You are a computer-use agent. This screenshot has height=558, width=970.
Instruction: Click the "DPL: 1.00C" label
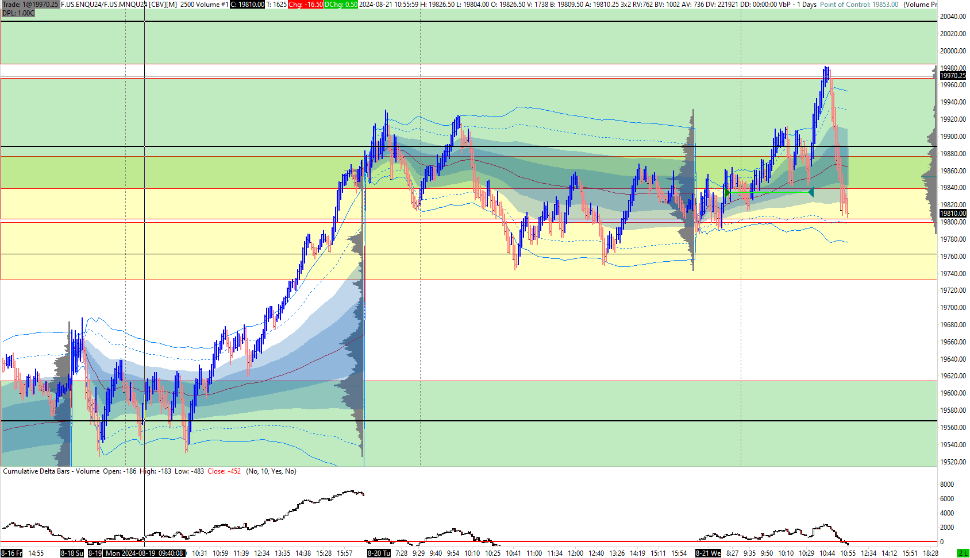(18, 13)
